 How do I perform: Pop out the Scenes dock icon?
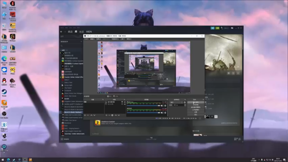[x=103, y=100]
